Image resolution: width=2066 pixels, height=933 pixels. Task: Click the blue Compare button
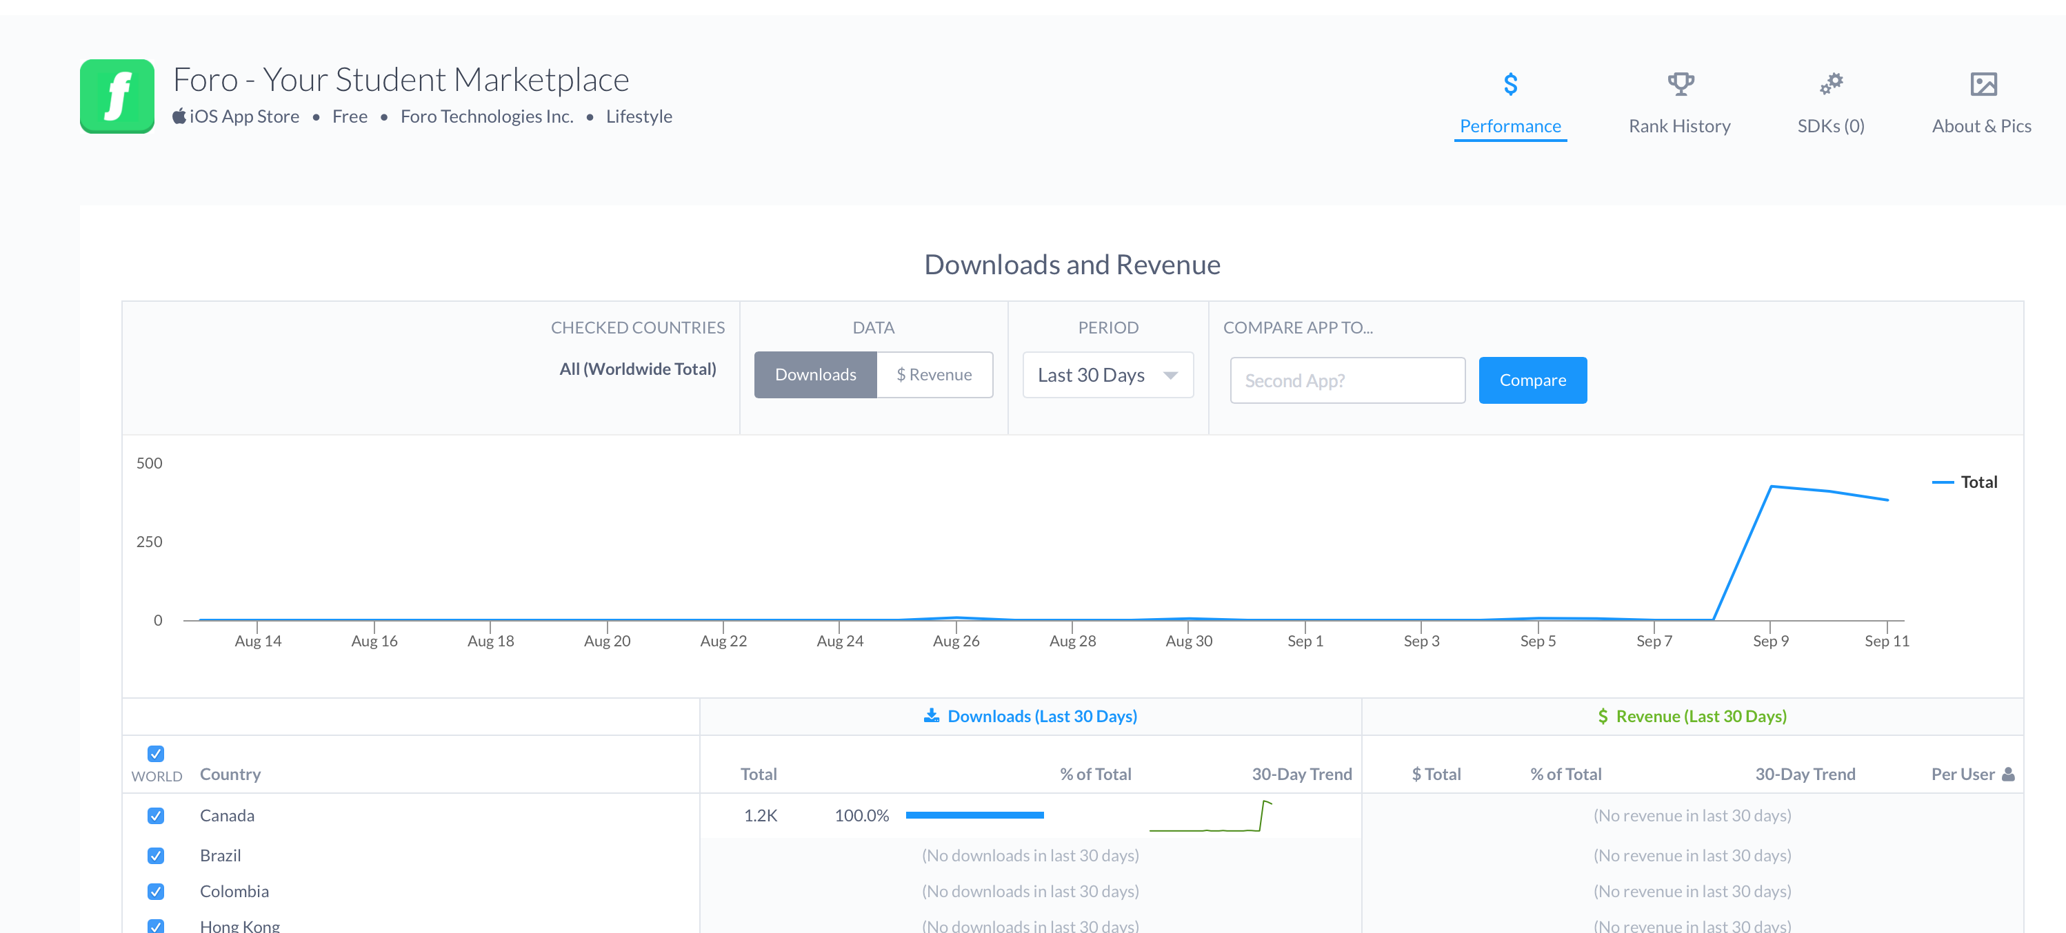(1532, 380)
